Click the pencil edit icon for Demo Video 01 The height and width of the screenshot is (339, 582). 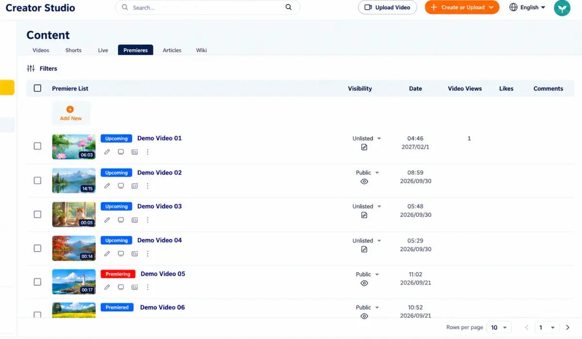click(x=107, y=152)
